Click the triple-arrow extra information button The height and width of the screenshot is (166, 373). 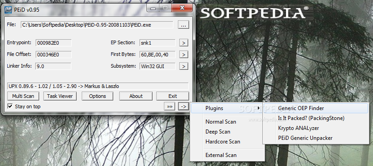pos(170,106)
